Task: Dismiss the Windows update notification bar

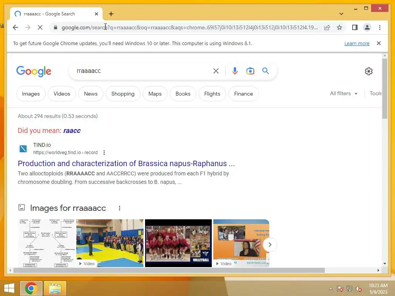Action: (x=379, y=43)
